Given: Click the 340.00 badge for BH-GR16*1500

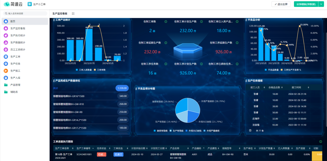Looking at the screenshot, I should pyautogui.click(x=123, y=96).
